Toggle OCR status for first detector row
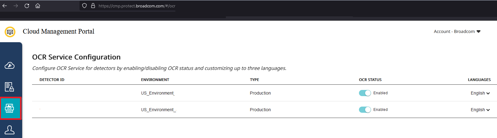This screenshot has width=497, height=138. [365, 93]
